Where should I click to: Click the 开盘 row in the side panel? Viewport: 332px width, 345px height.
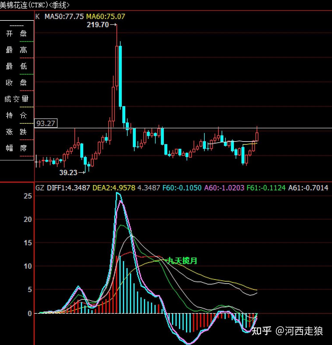pyautogui.click(x=16, y=34)
